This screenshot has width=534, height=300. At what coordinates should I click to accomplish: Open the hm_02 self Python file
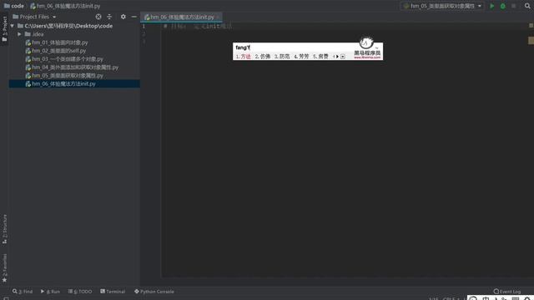[56, 51]
